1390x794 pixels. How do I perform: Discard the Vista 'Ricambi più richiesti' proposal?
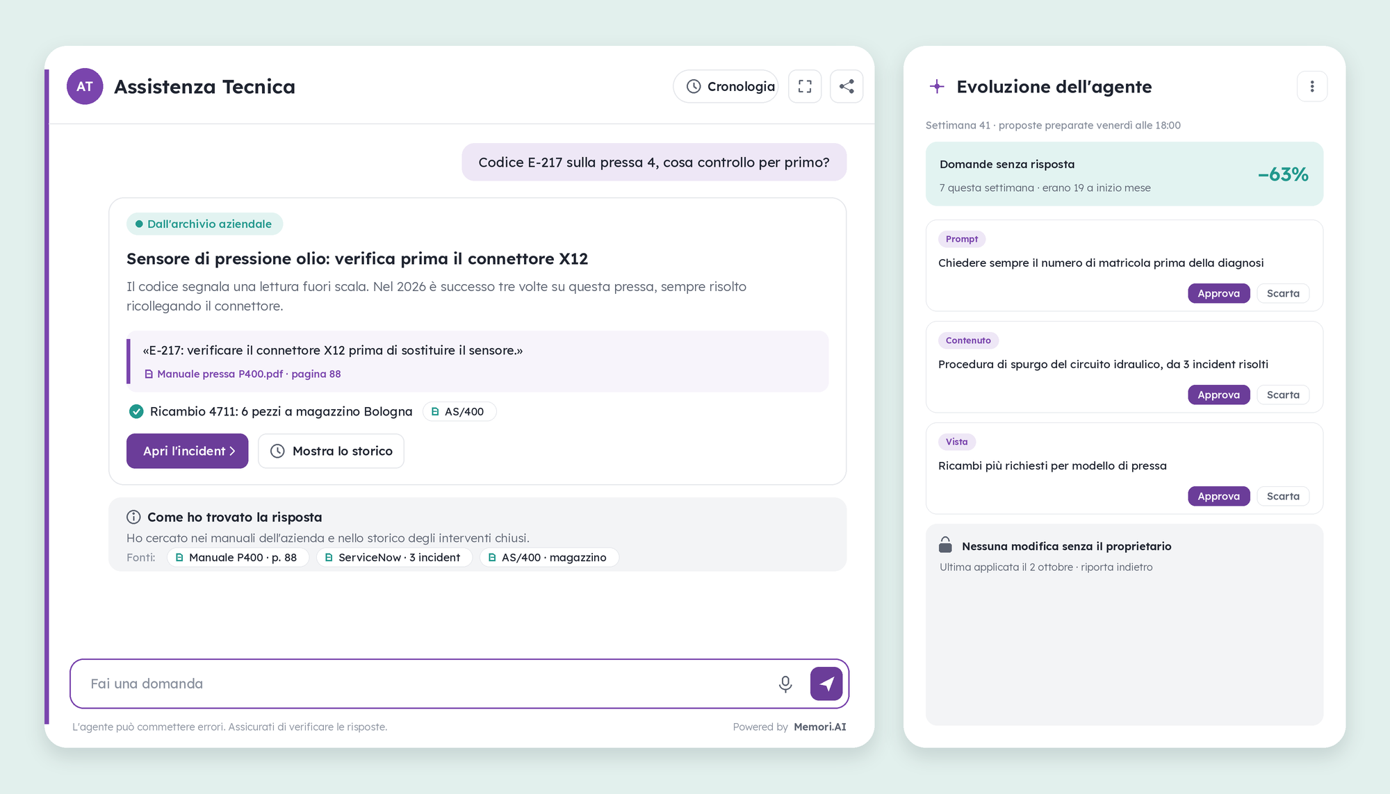point(1283,496)
